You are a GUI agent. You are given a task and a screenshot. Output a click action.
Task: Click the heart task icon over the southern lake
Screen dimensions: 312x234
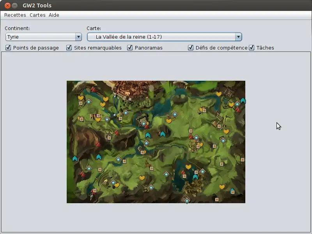pyautogui.click(x=188, y=167)
